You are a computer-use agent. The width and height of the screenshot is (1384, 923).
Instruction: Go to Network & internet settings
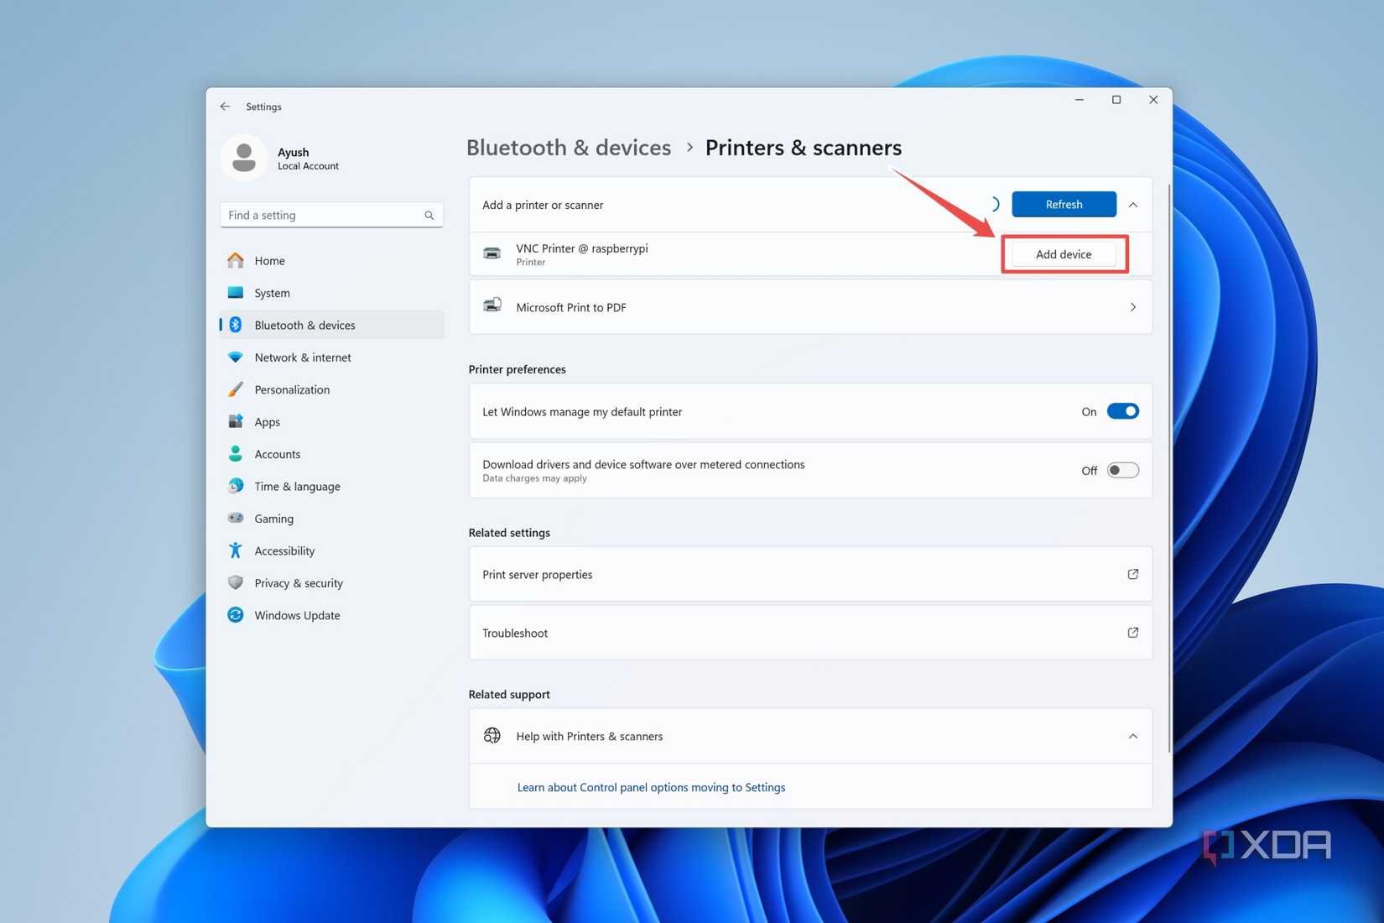(332, 357)
